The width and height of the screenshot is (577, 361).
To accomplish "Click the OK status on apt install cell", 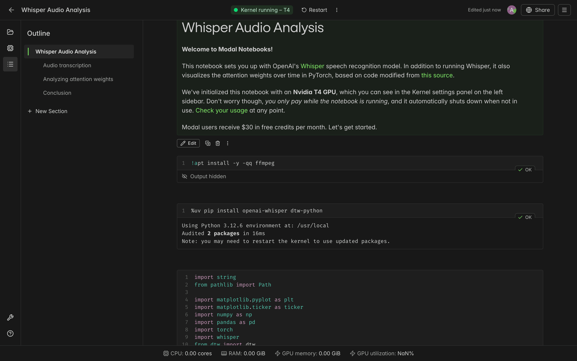I will coord(525,170).
